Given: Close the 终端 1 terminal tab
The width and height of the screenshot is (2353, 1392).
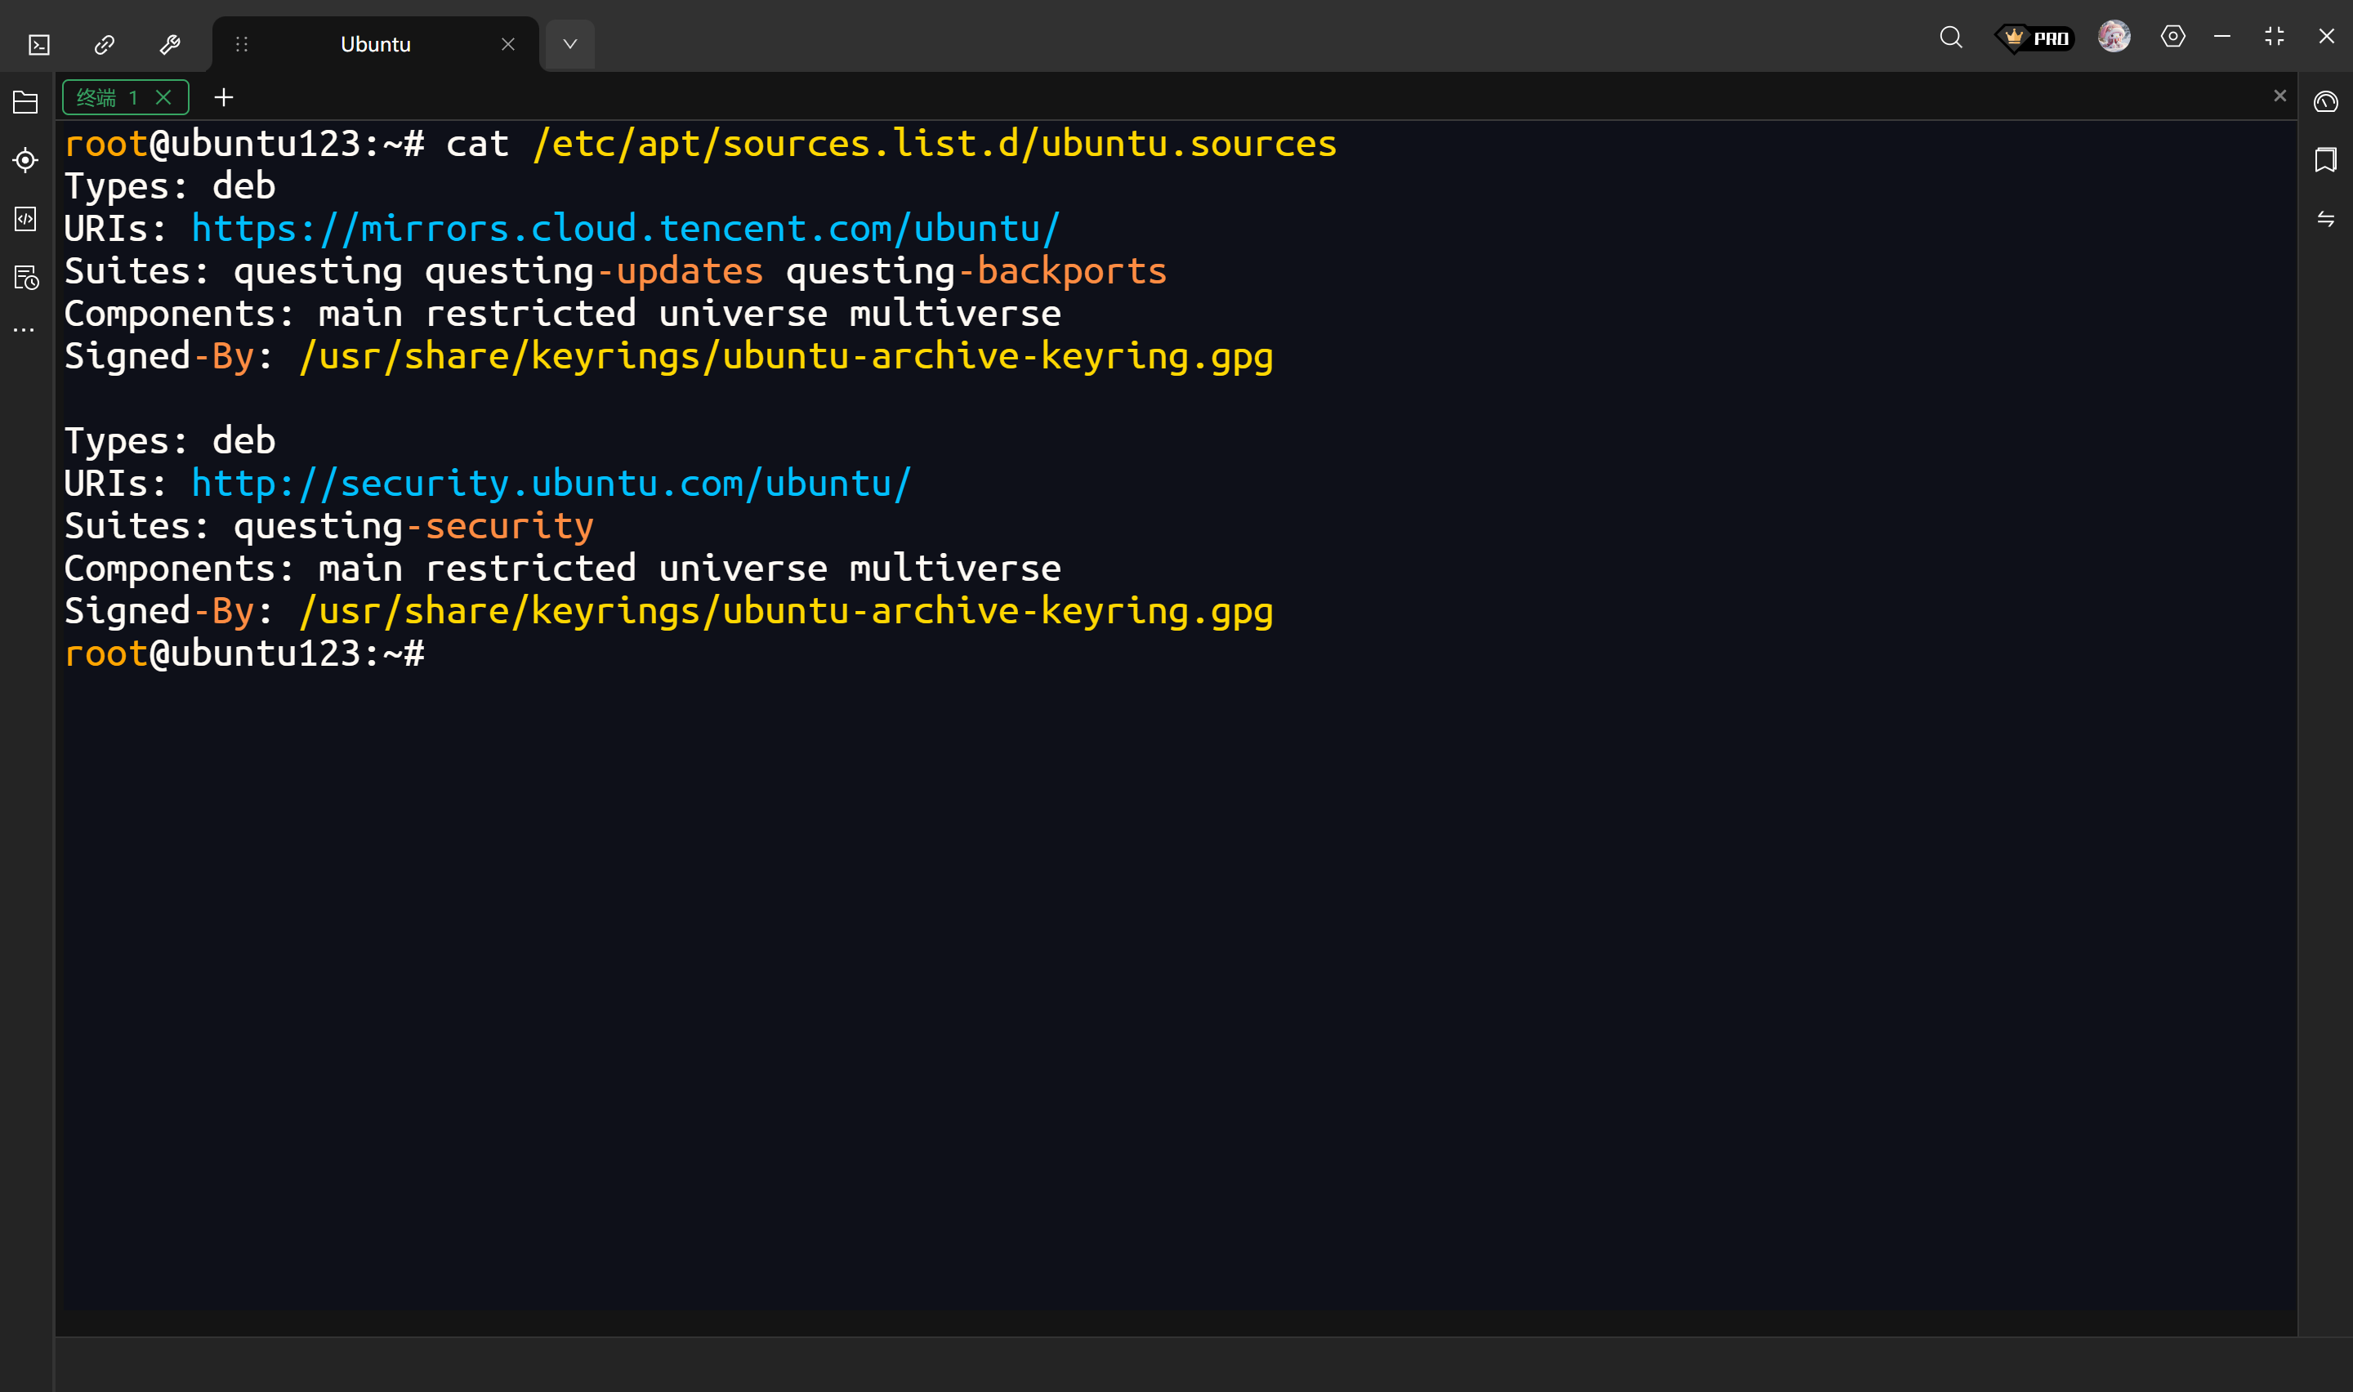Looking at the screenshot, I should (x=163, y=97).
